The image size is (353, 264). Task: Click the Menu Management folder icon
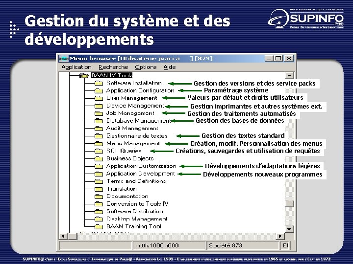[99, 144]
